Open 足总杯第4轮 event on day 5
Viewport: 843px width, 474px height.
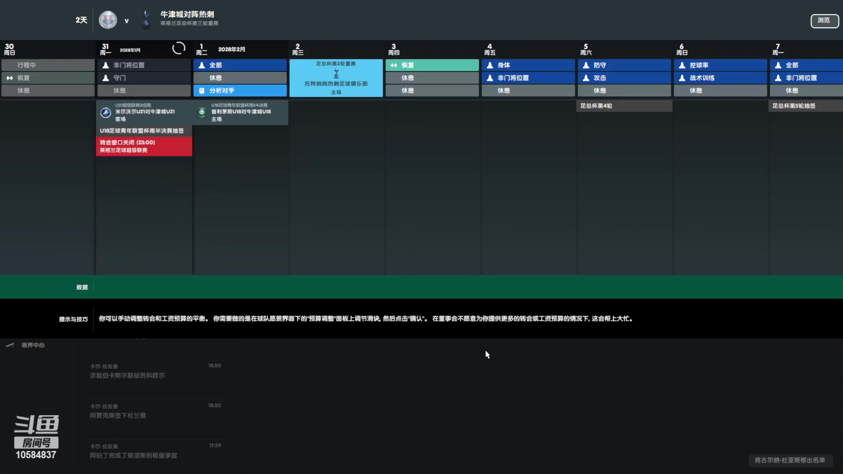click(624, 106)
